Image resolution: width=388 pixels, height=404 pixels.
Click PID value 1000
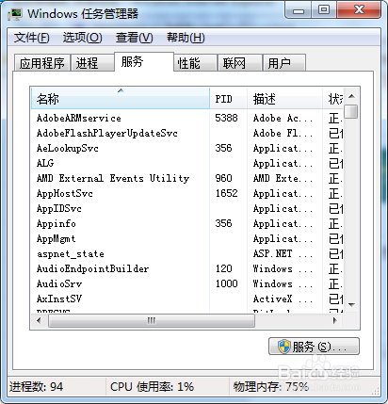pyautogui.click(x=226, y=283)
